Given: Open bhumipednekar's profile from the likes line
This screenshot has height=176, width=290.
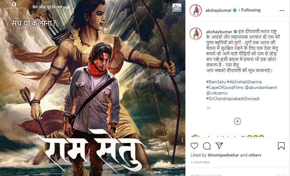Looking at the screenshot, I should 224,155.
